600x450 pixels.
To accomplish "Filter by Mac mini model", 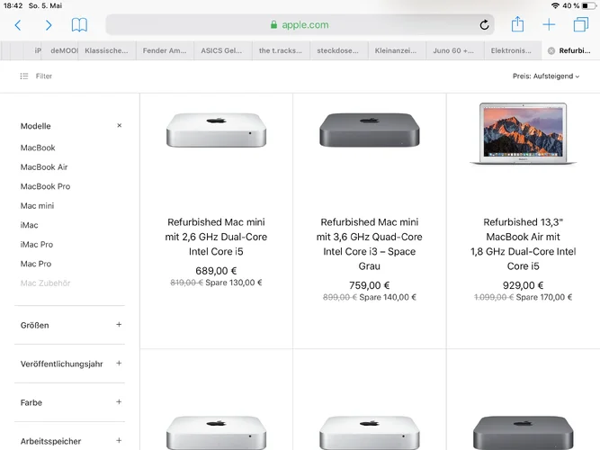I will pyautogui.click(x=37, y=206).
